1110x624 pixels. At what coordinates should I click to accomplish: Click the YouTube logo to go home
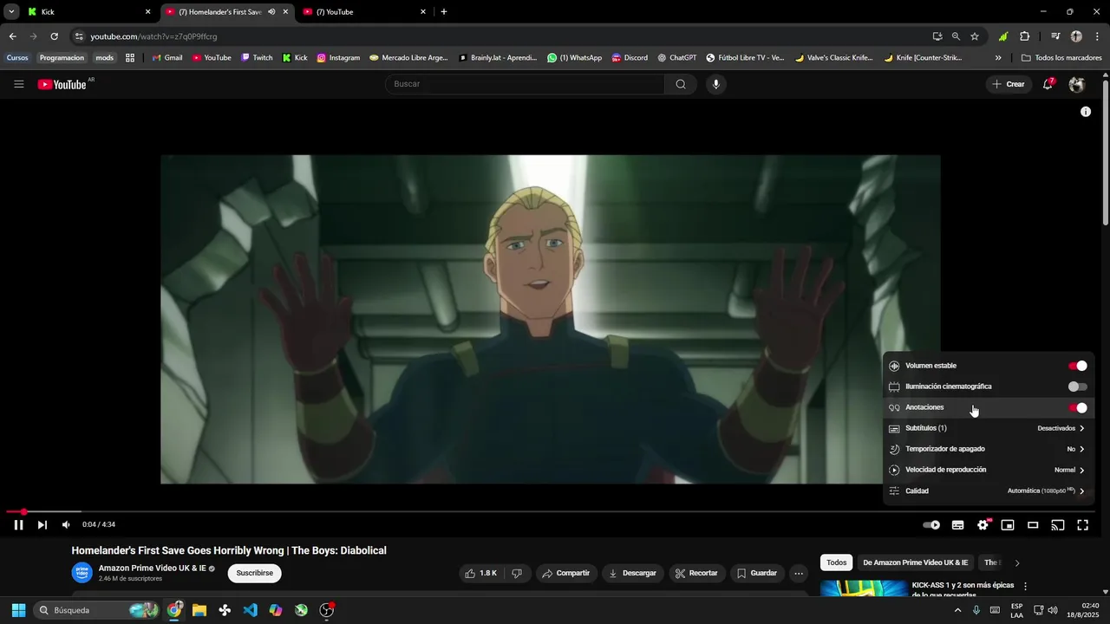(62, 84)
